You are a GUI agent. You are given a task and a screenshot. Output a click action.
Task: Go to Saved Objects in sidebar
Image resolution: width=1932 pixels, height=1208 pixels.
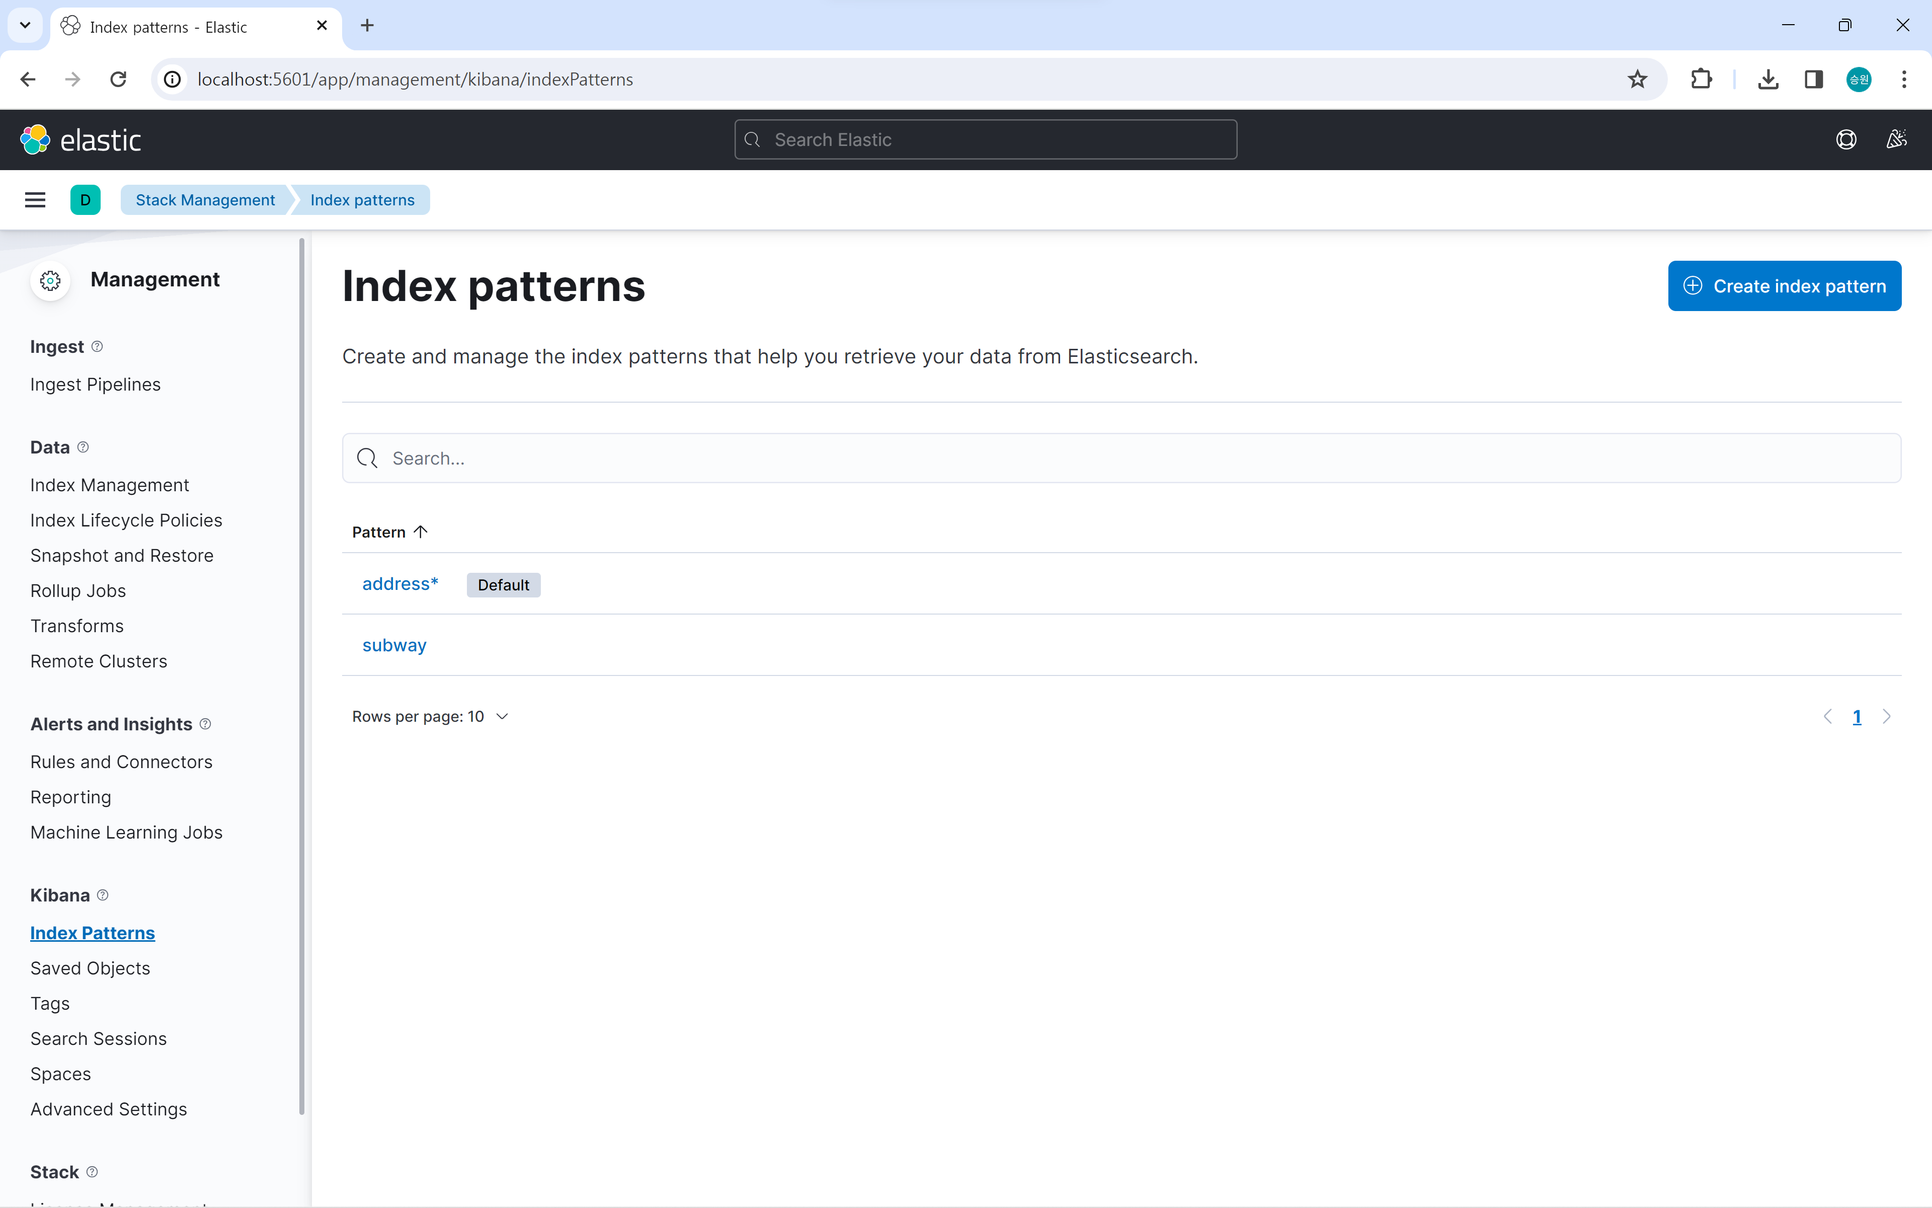tap(90, 968)
